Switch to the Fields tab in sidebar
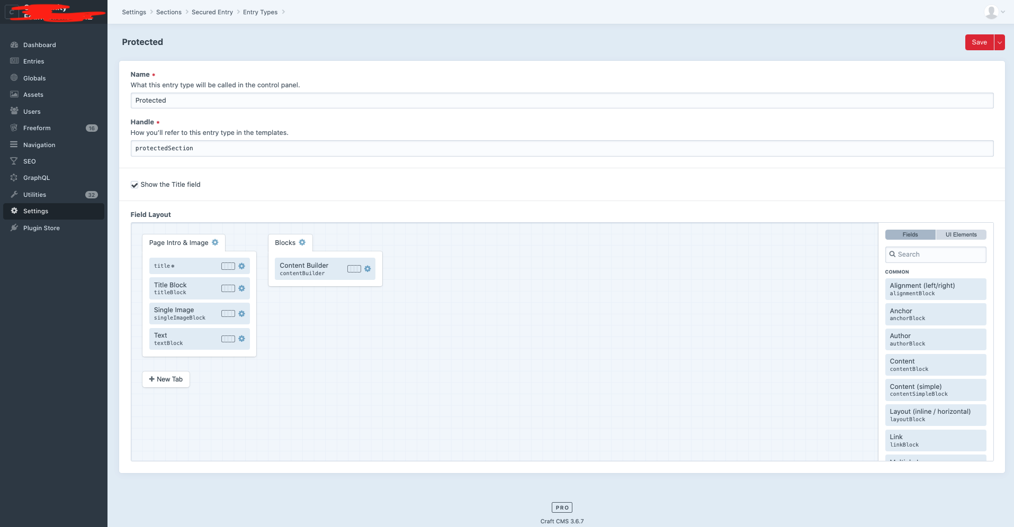 [910, 234]
